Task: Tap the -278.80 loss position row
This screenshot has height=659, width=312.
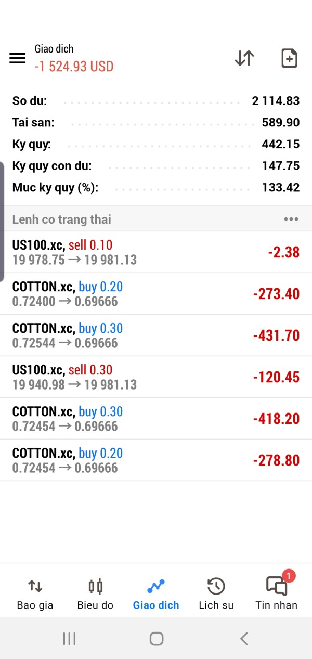Action: click(x=156, y=460)
